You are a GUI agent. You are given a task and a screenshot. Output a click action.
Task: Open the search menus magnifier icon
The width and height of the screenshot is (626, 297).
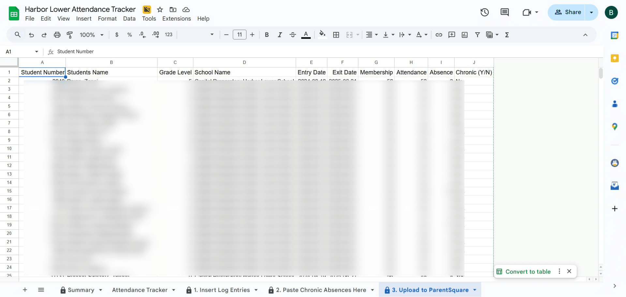tap(18, 35)
